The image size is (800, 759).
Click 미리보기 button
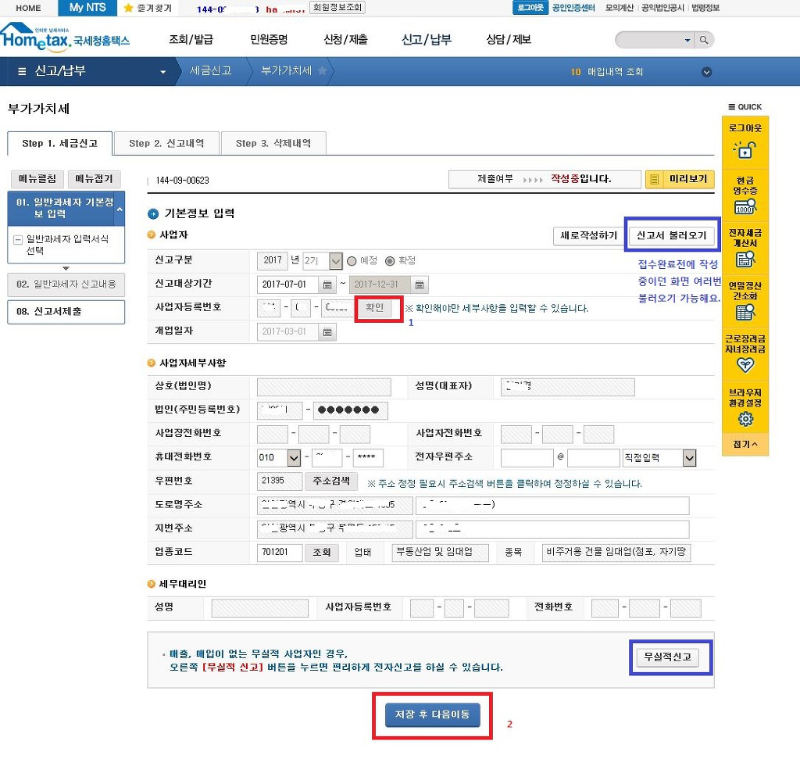[x=680, y=179]
